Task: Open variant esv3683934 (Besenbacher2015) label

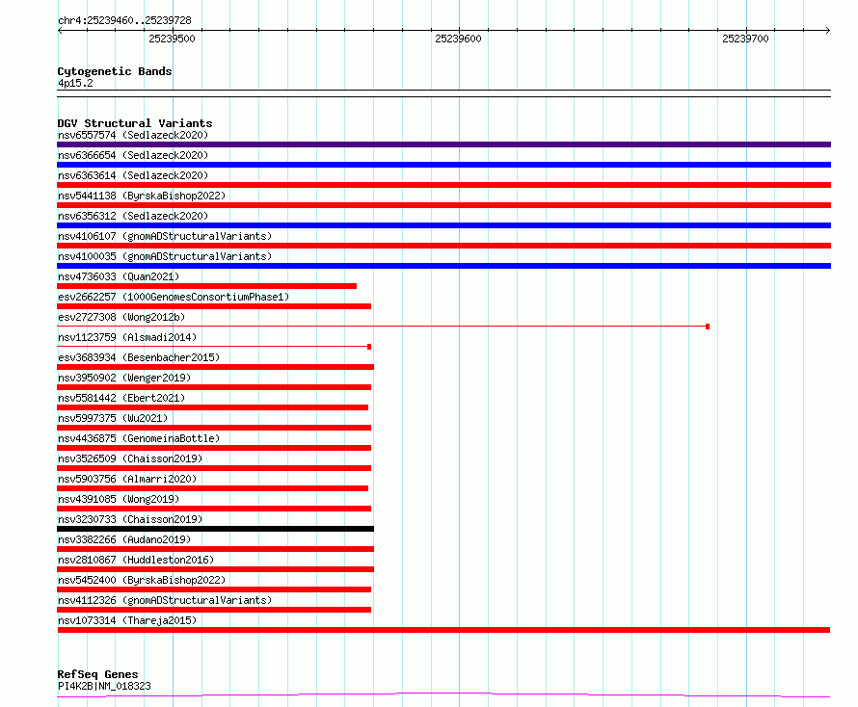Action: pos(139,357)
